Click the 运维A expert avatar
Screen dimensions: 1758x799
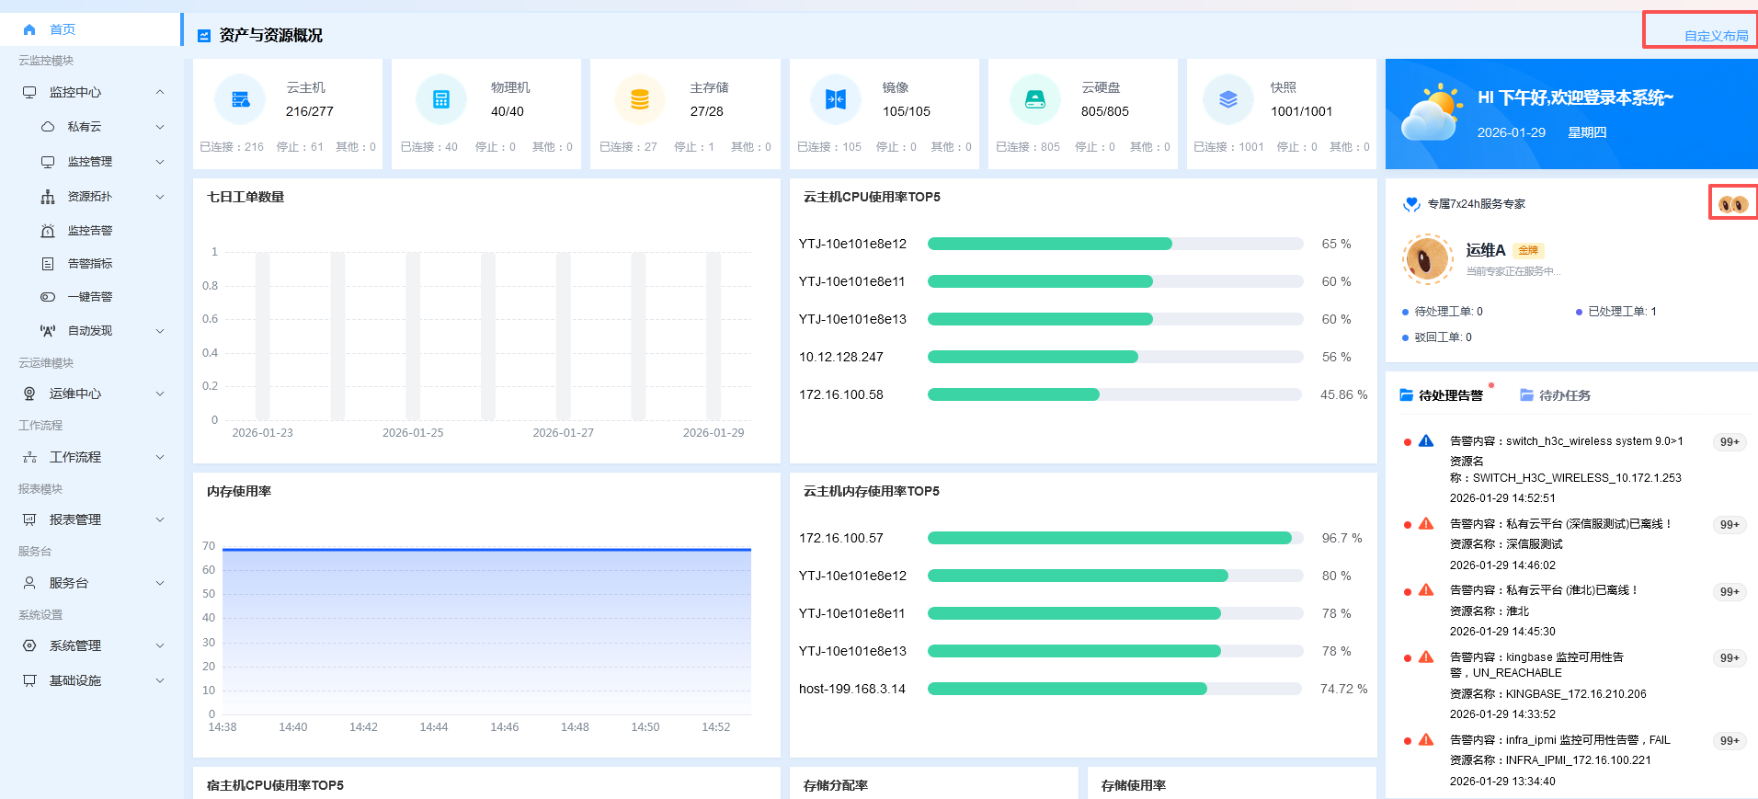coord(1427,258)
